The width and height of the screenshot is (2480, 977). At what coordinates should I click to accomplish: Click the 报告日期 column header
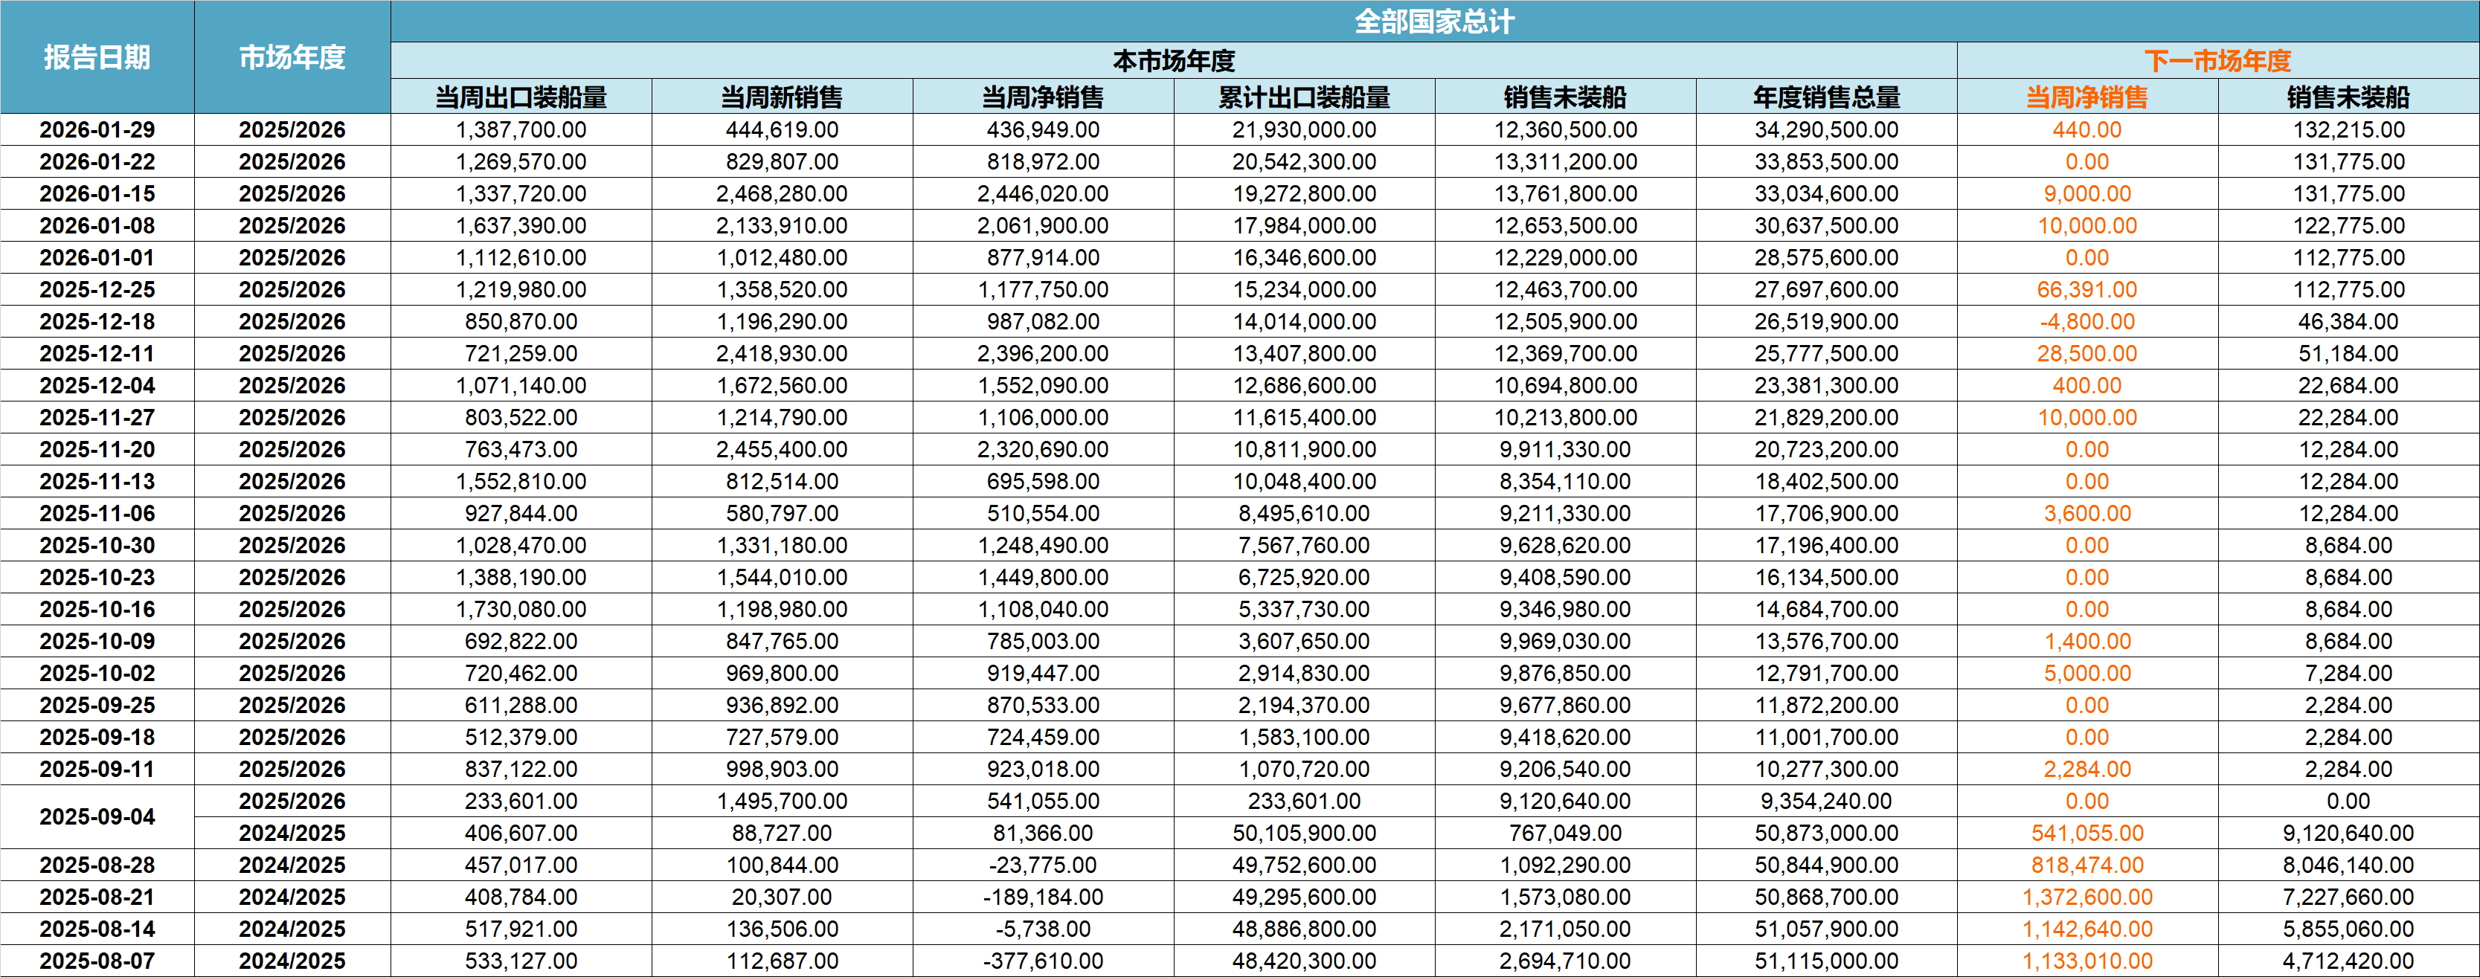tap(97, 58)
